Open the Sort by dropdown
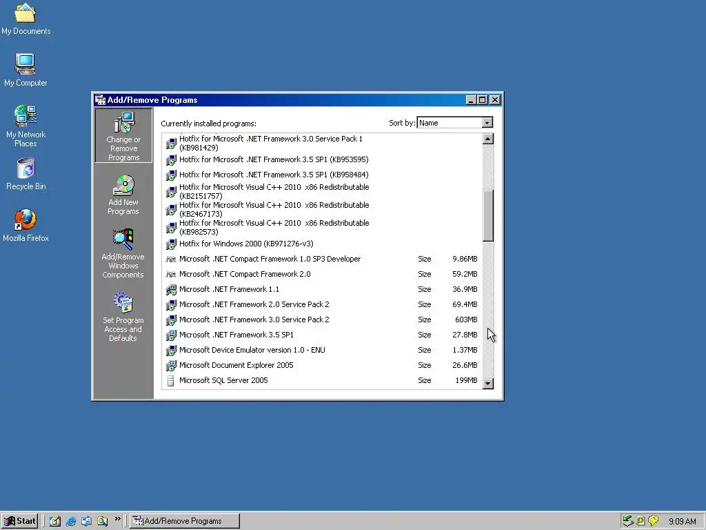This screenshot has width=706, height=530. point(487,123)
